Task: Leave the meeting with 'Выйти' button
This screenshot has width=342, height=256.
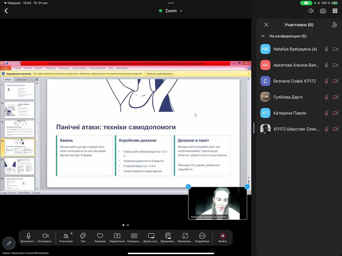Action: [223, 236]
